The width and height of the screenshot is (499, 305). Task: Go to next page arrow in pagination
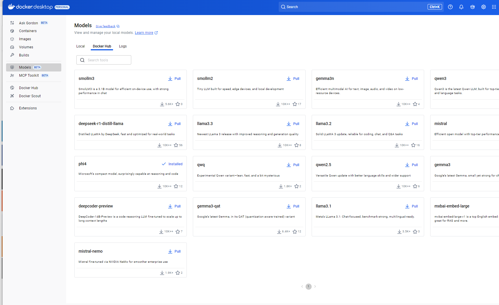315,286
